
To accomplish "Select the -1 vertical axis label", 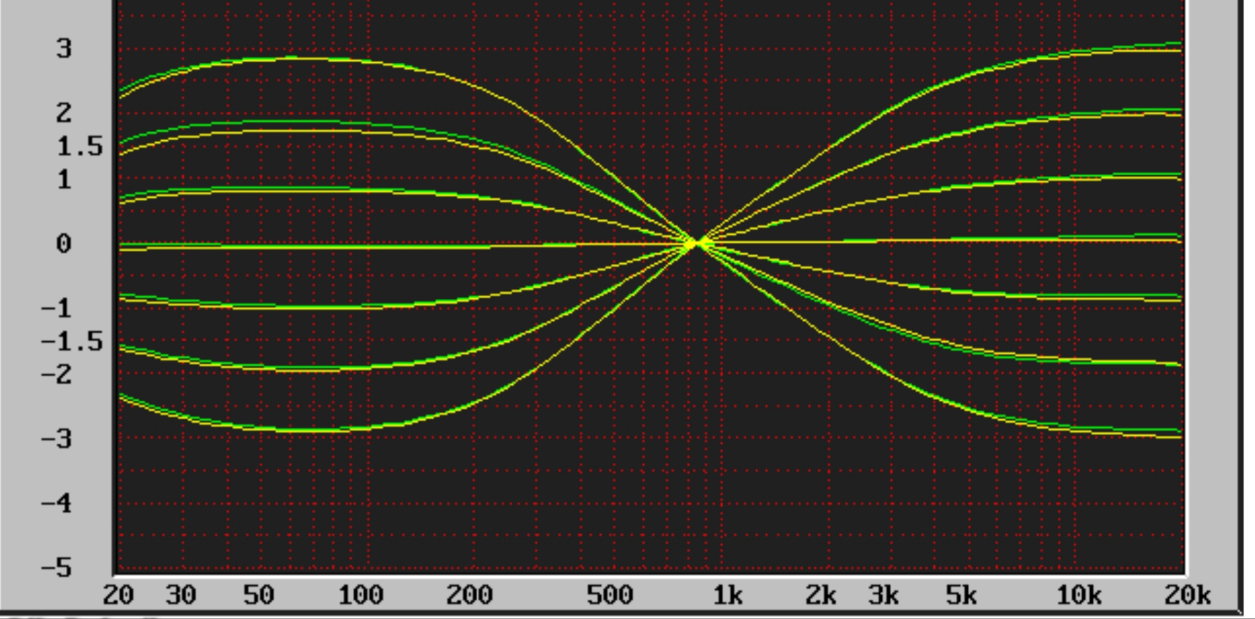I will (x=56, y=308).
